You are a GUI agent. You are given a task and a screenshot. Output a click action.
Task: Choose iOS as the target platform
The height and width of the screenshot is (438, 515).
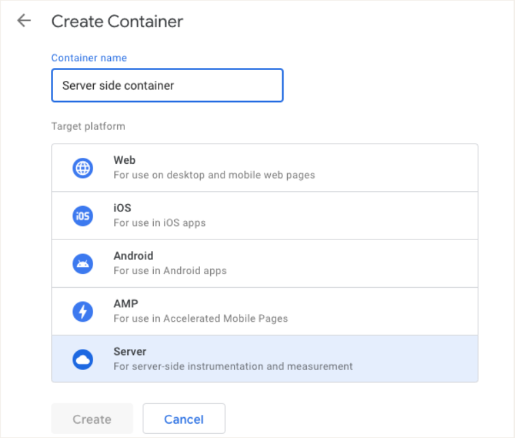[122, 208]
